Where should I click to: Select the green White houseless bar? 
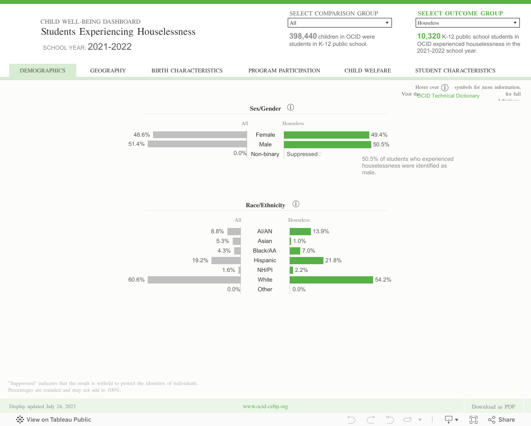(x=331, y=280)
